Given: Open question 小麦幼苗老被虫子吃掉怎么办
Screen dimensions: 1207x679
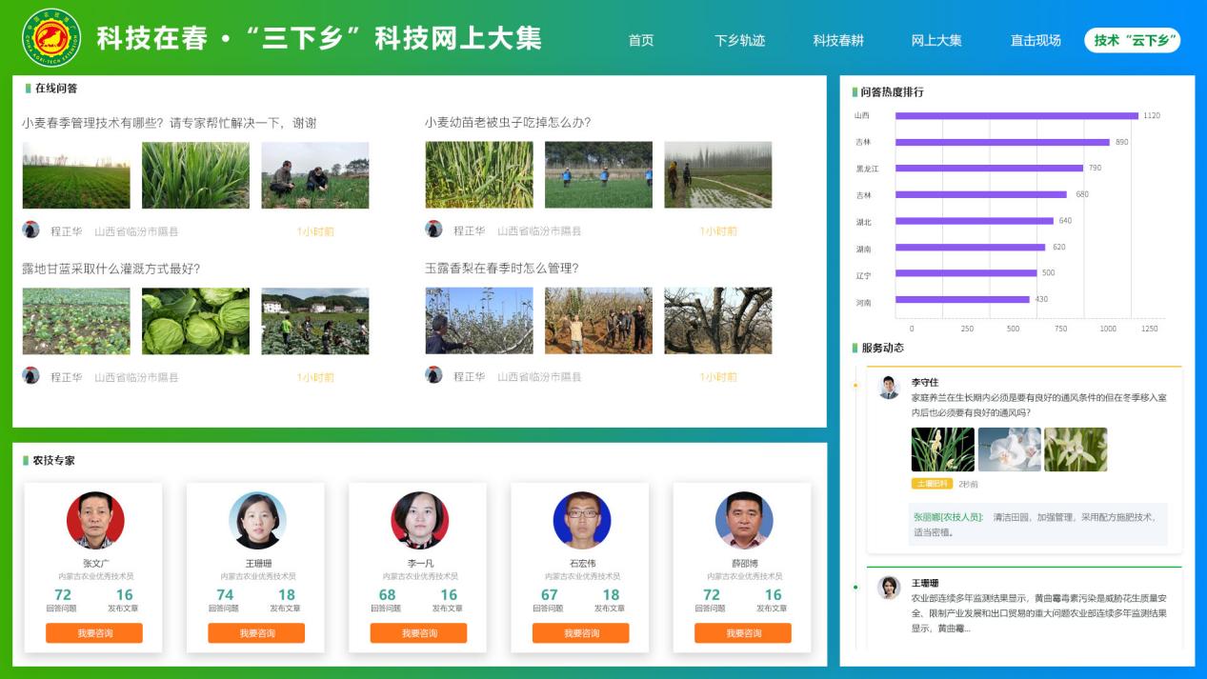Looking at the screenshot, I should [508, 123].
